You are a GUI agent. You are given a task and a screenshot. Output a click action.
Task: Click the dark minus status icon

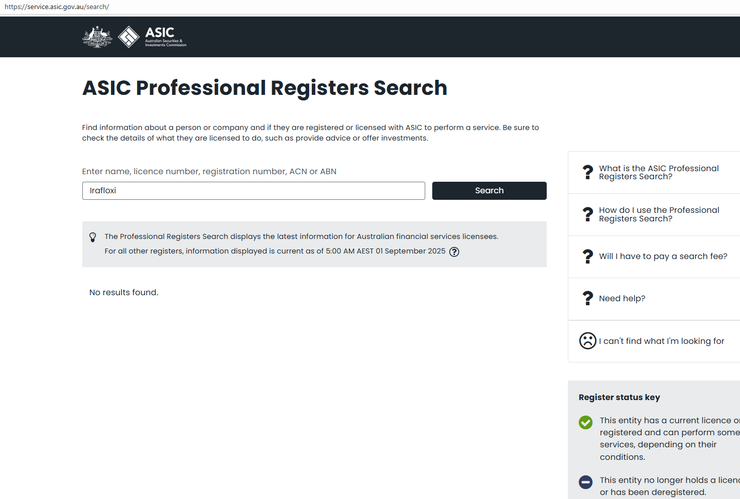pyautogui.click(x=585, y=482)
